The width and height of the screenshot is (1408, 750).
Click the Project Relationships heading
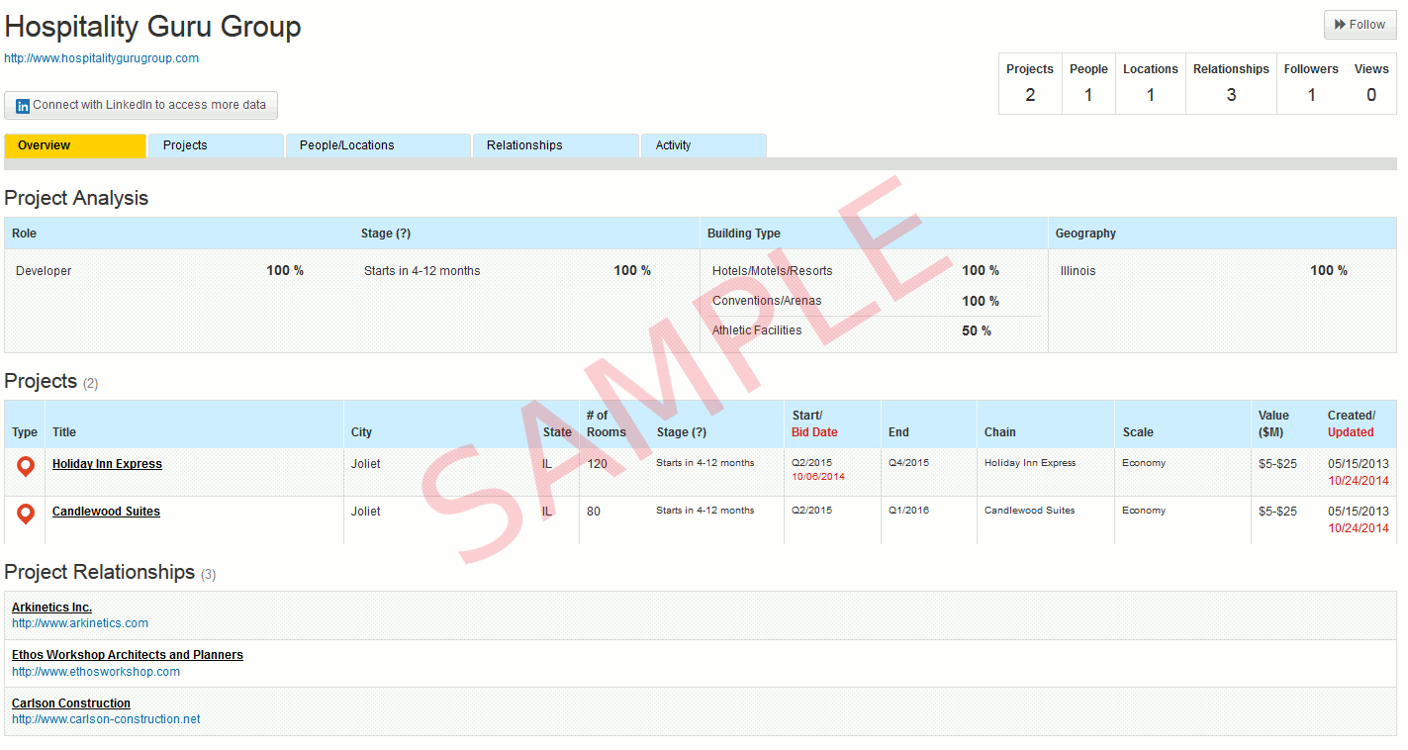tap(100, 572)
